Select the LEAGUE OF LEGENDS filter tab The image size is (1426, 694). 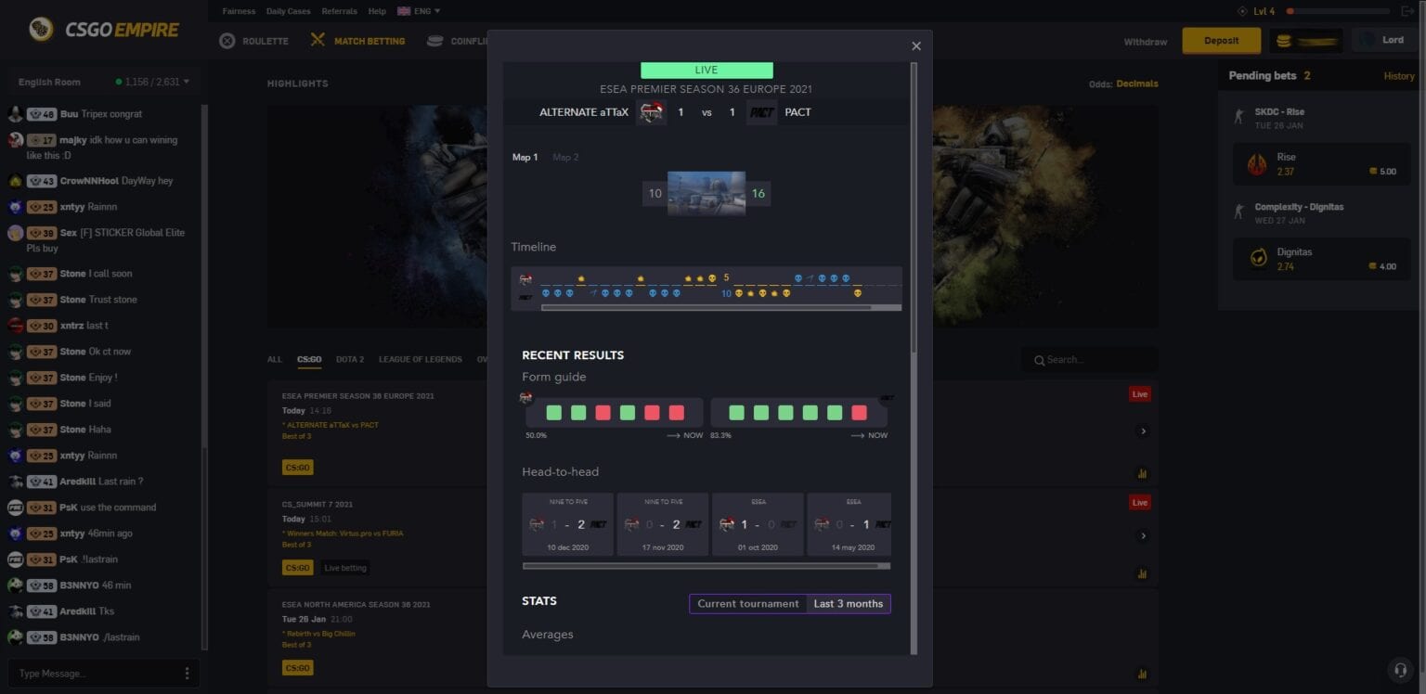pos(420,359)
